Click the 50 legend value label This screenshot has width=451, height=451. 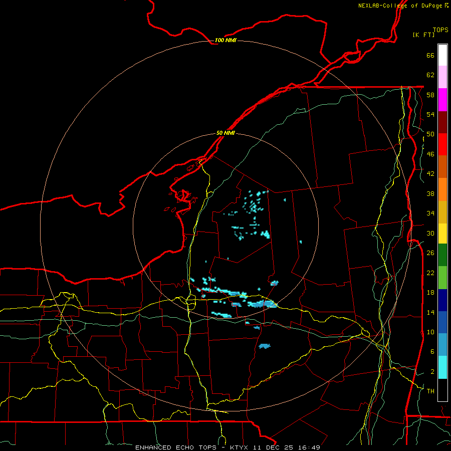(430, 134)
